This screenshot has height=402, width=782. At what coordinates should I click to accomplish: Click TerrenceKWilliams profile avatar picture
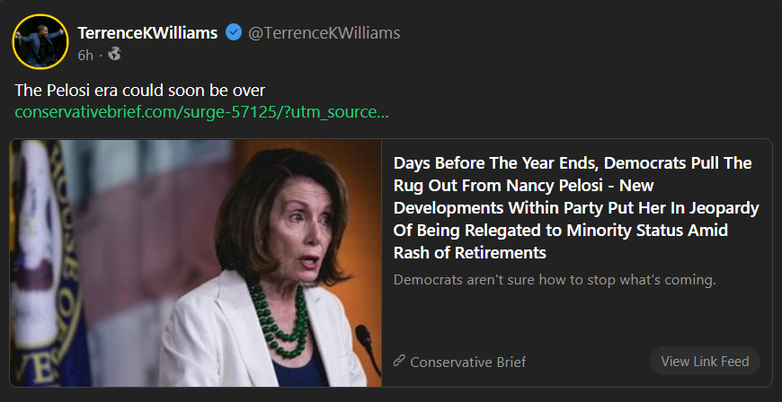point(41,42)
